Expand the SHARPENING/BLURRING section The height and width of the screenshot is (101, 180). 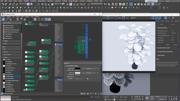pyautogui.click(x=165, y=52)
